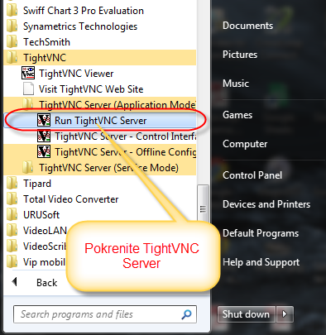Click the TechSmith folder icon
The width and height of the screenshot is (326, 335).
(x=12, y=42)
